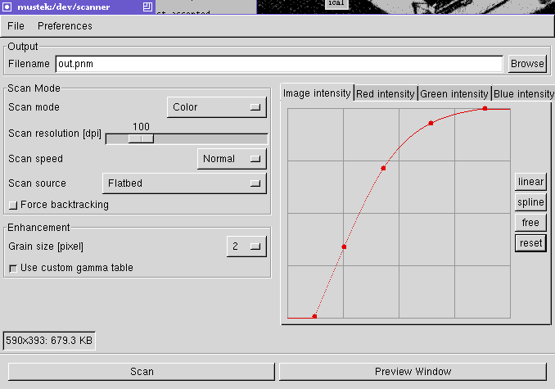Enable the Force backtracking checkbox

coord(12,205)
